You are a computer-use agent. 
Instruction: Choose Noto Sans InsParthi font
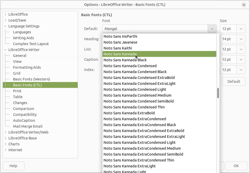click(x=159, y=36)
